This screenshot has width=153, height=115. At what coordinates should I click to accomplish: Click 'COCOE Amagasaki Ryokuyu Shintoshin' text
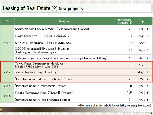[42, 48]
